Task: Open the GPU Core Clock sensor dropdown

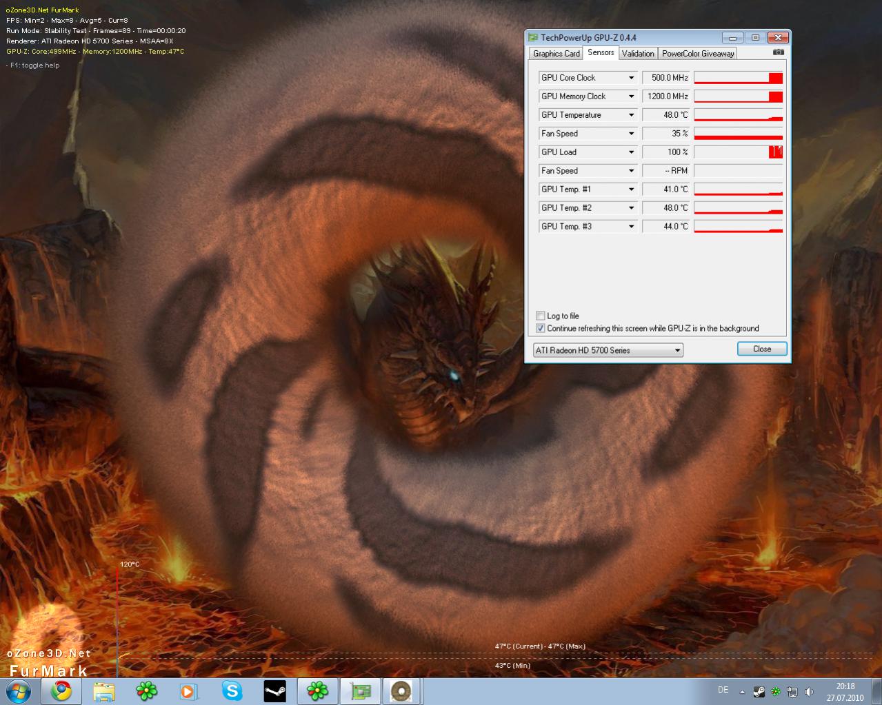Action: (x=631, y=78)
